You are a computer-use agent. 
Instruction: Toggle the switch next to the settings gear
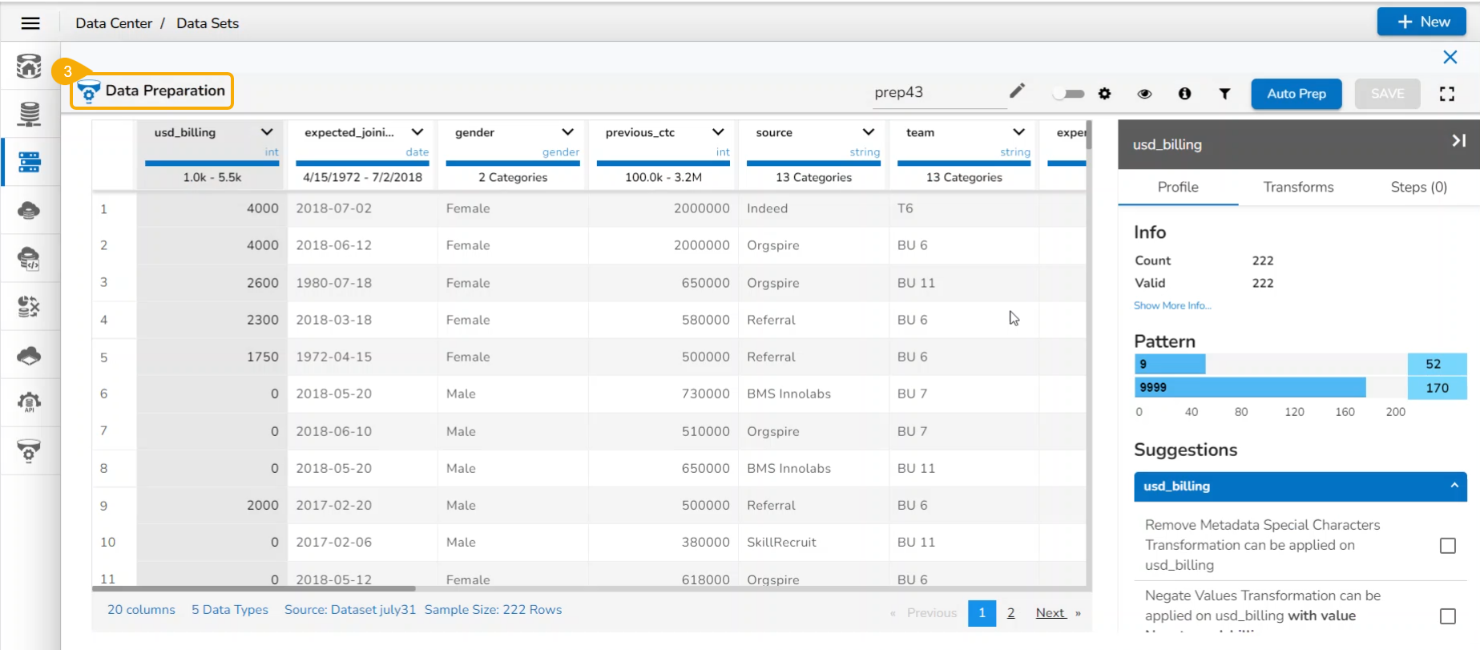[1068, 94]
